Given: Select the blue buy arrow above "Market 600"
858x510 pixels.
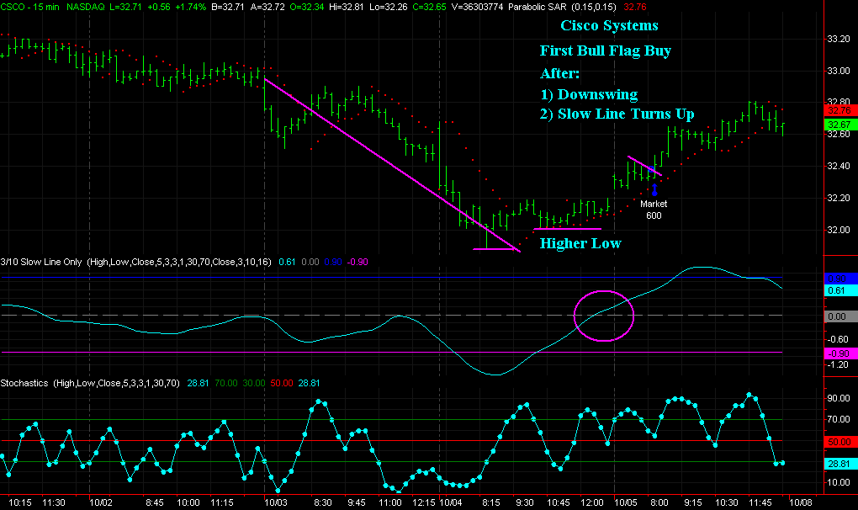Looking at the screenshot, I should (654, 190).
